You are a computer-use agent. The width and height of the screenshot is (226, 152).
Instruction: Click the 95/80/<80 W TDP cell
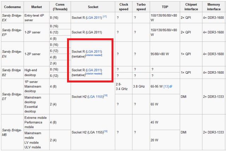pyautogui.click(x=165, y=54)
